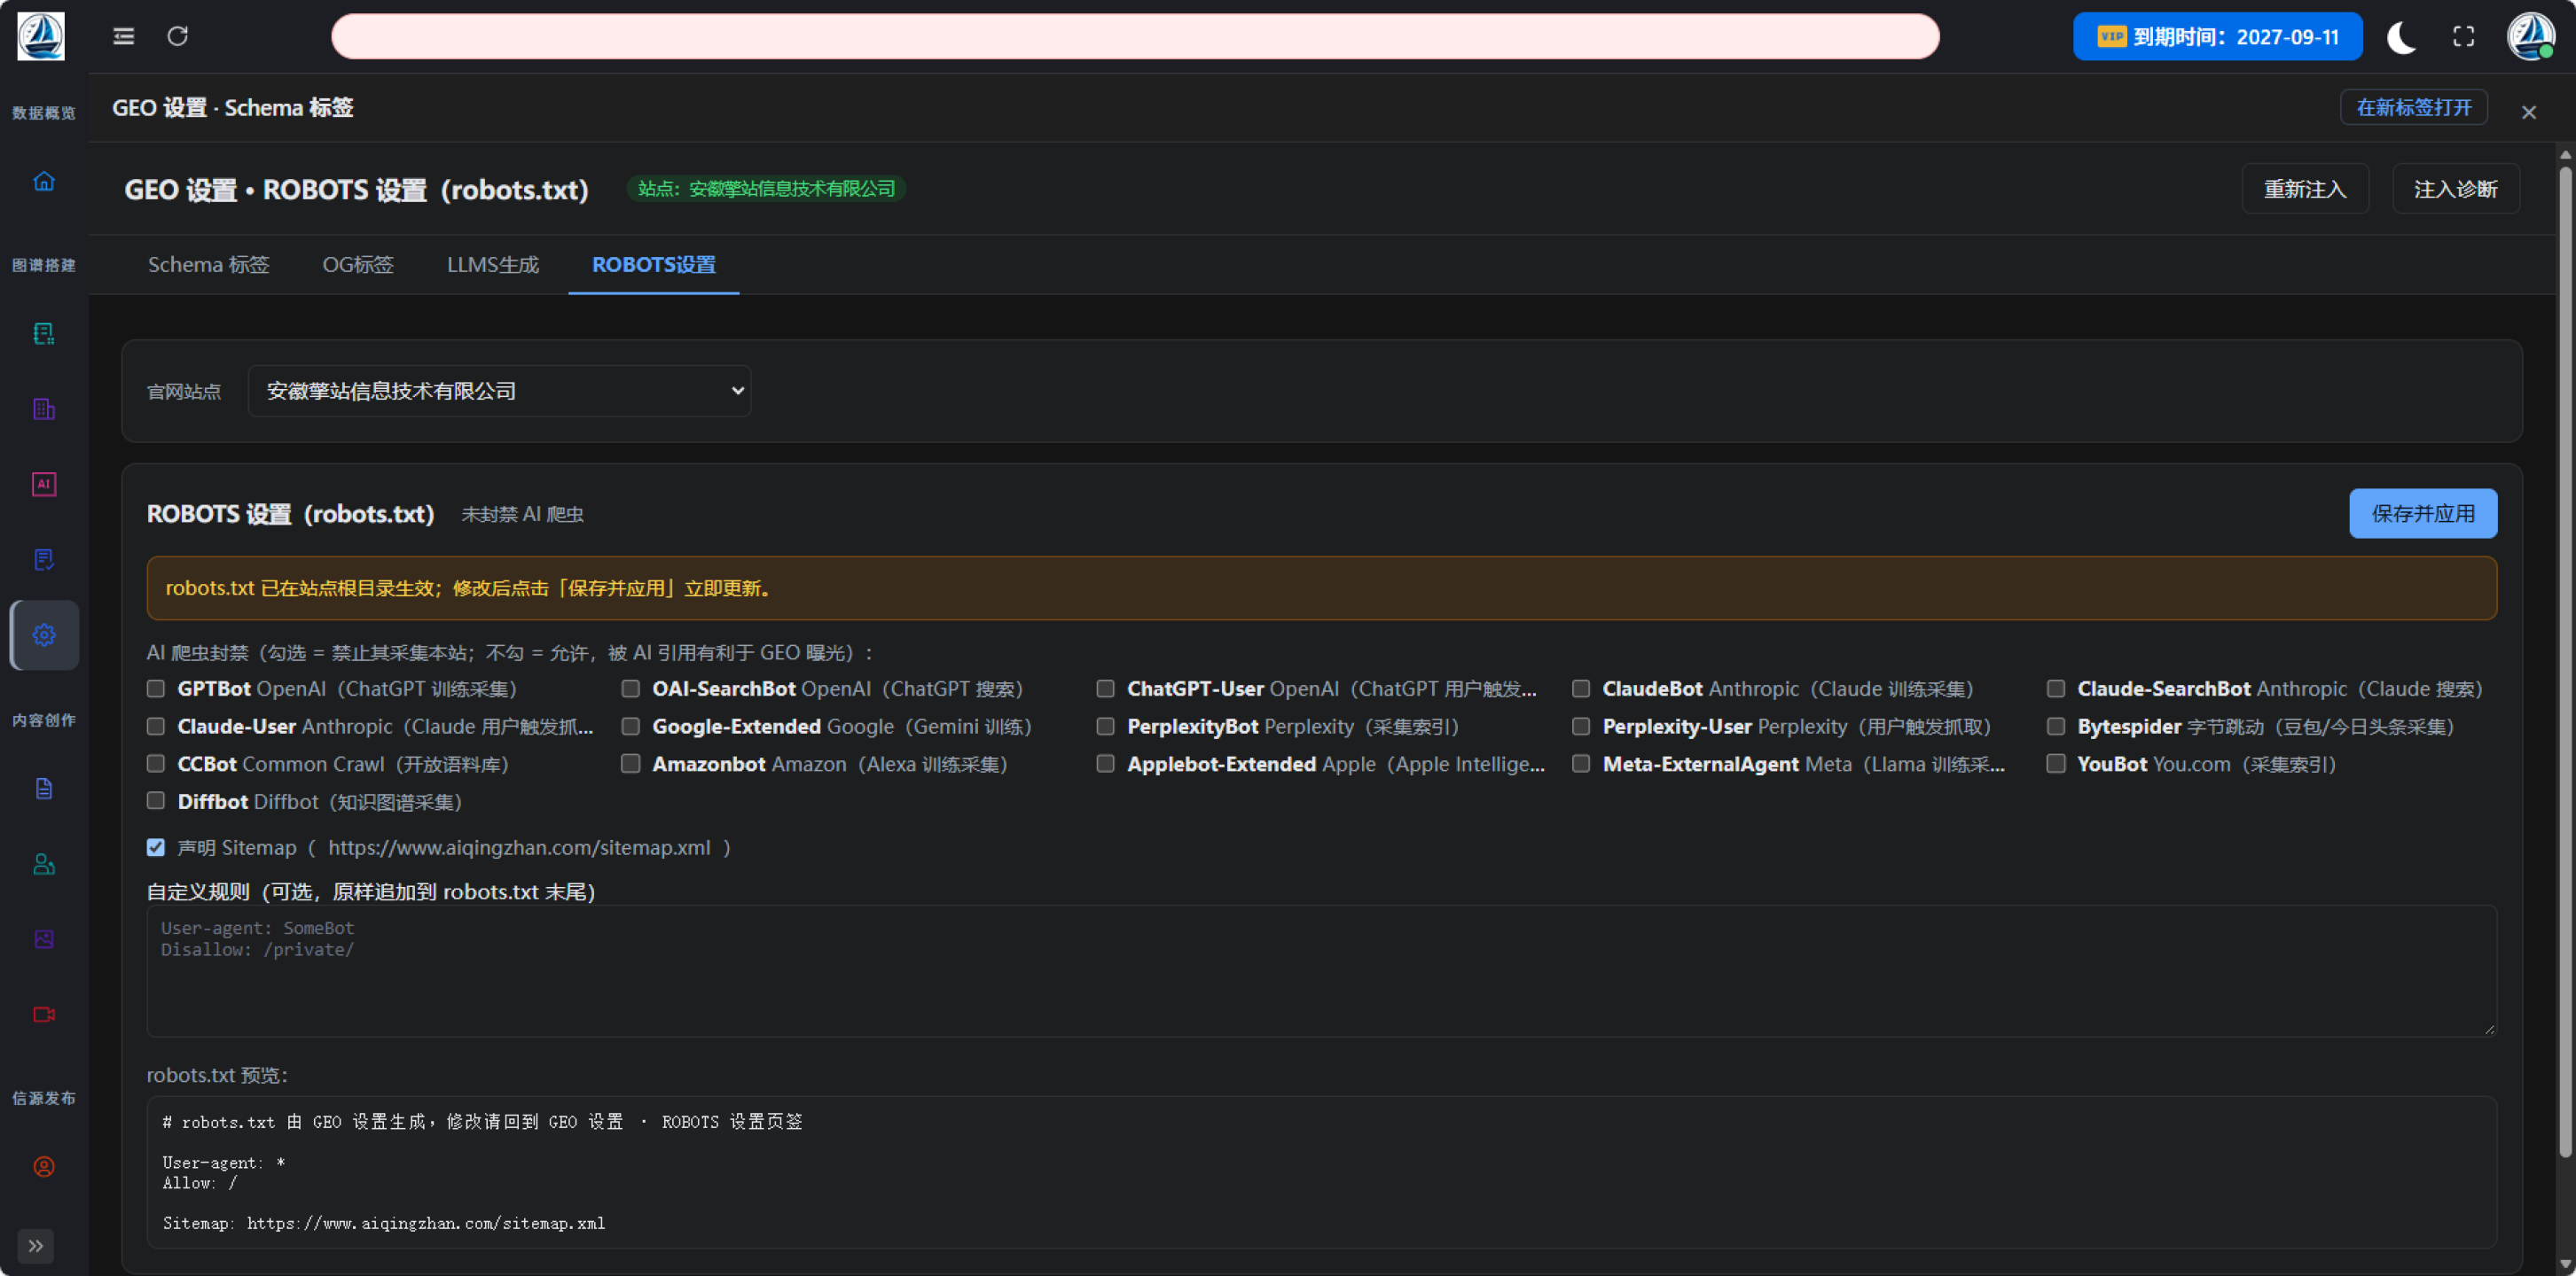Check the GPTBot crawler checkbox
This screenshot has height=1276, width=2576.
tap(156, 689)
